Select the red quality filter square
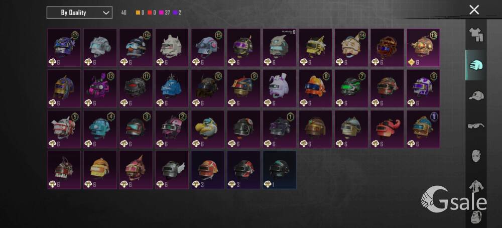 150,13
